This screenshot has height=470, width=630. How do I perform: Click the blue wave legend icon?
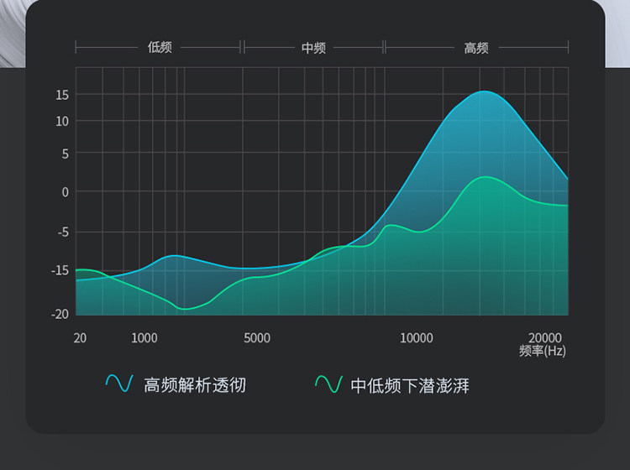click(x=119, y=384)
